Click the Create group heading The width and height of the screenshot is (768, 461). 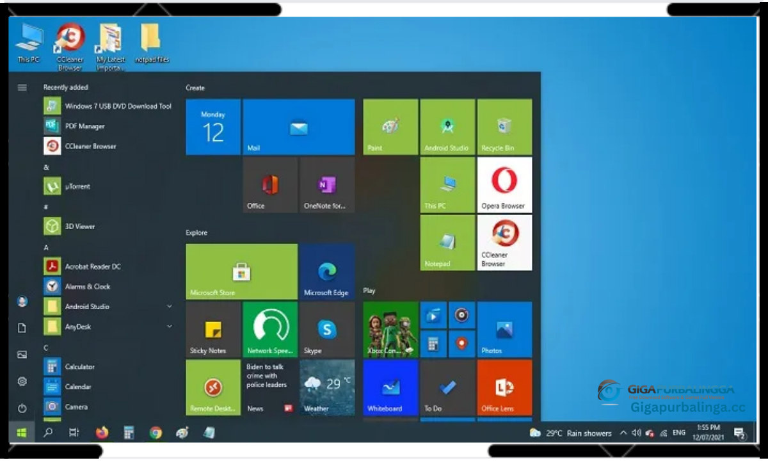click(195, 88)
